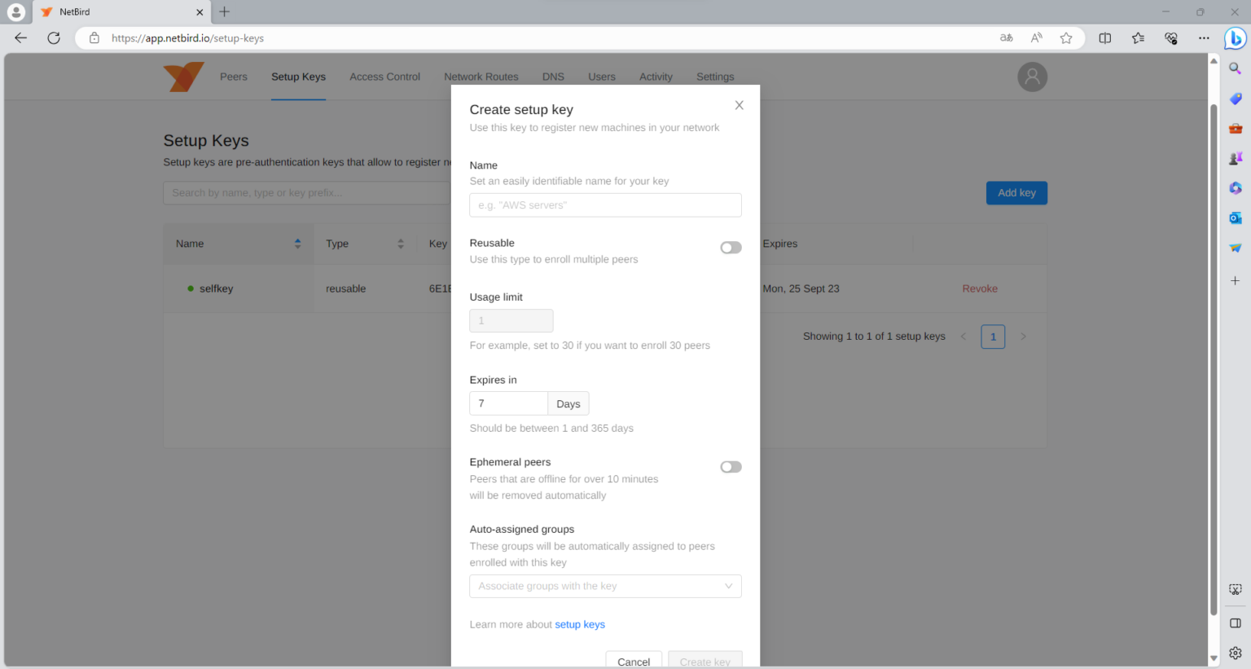Go to the Activity tab
Viewport: 1251px width, 669px height.
click(x=656, y=77)
